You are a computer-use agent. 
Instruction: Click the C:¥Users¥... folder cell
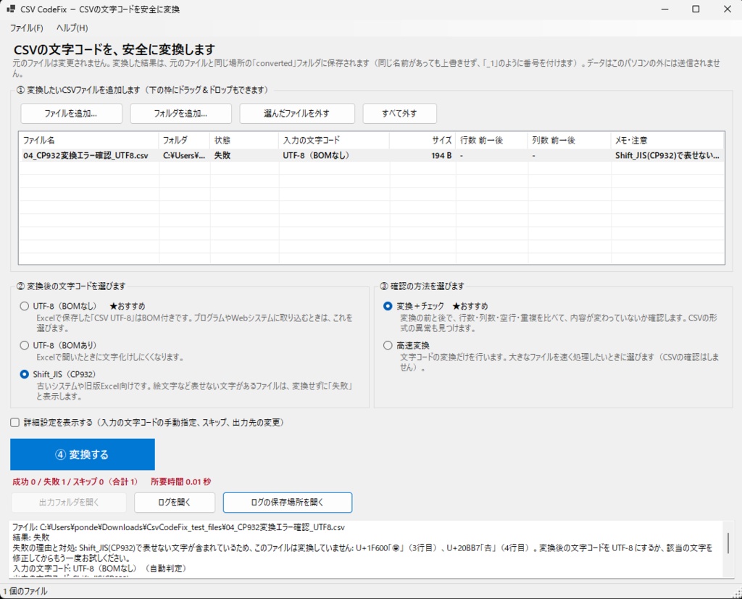[x=184, y=155]
